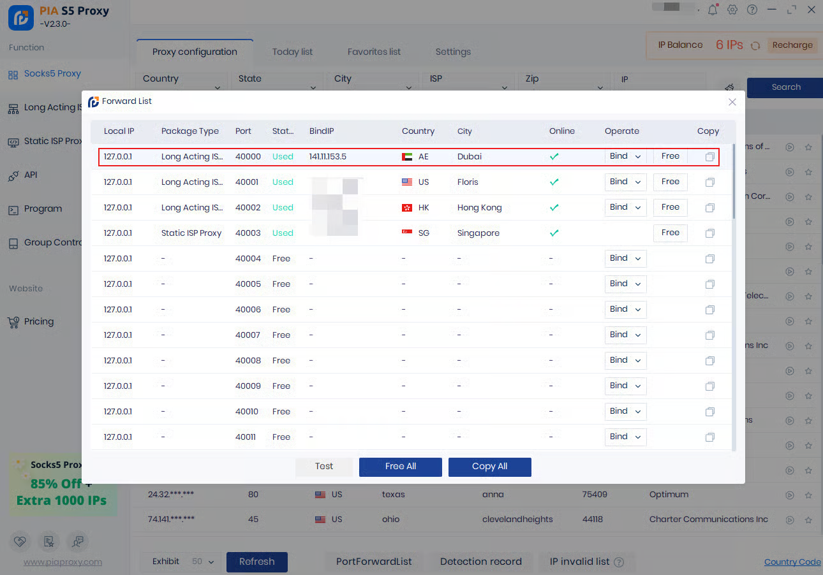This screenshot has height=575, width=823.
Task: Refresh the IP balance icon
Action: pos(755,46)
